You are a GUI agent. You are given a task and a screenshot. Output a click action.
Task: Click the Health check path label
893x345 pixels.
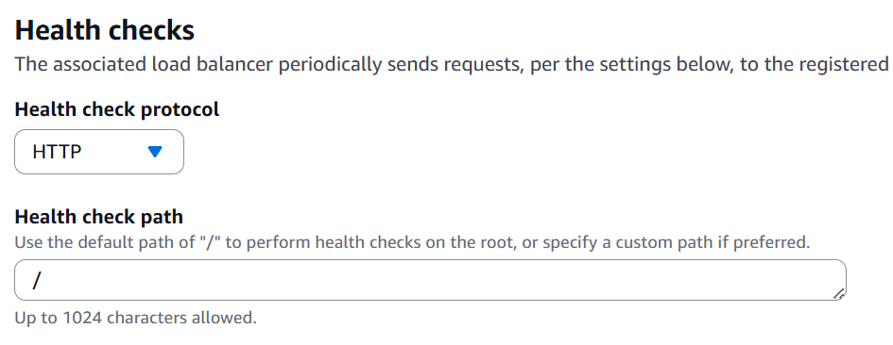(x=99, y=217)
